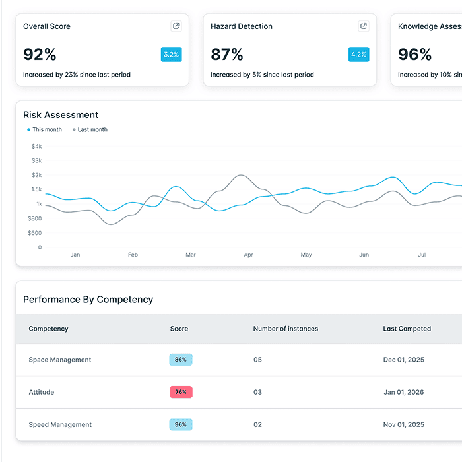Image resolution: width=462 pixels, height=462 pixels.
Task: Click the 3.2% badge on Overall Score
Action: [x=171, y=55]
